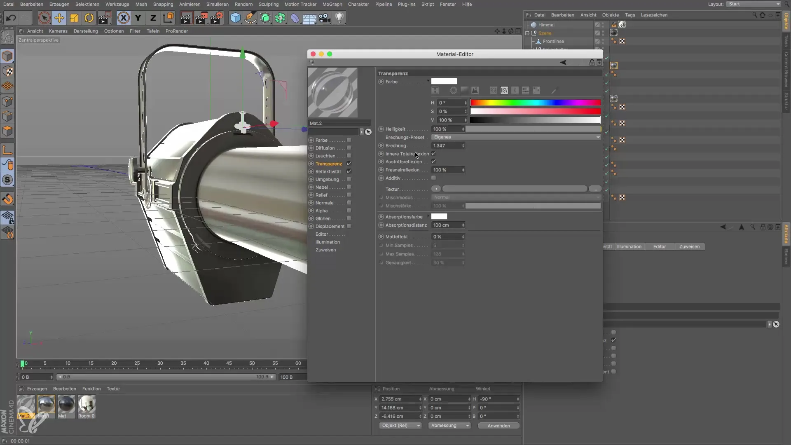Select the Scale tool
Image resolution: width=791 pixels, height=445 pixels.
74,18
